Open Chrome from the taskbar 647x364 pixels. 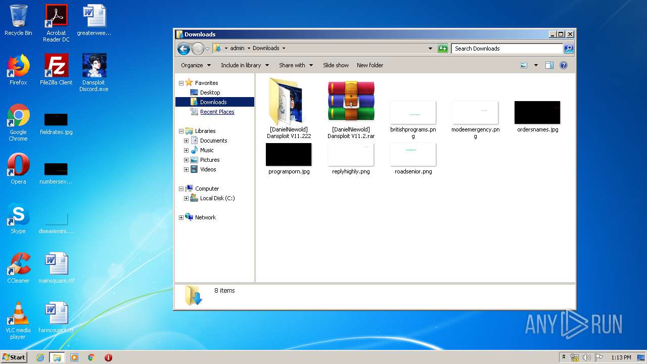pos(91,357)
